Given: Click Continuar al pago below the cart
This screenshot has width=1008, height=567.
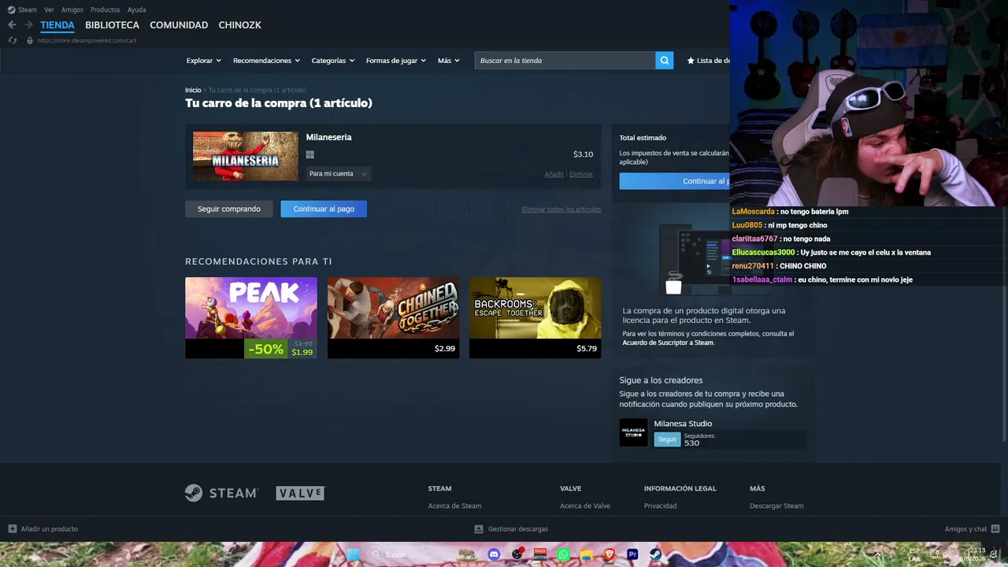Looking at the screenshot, I should click(324, 209).
